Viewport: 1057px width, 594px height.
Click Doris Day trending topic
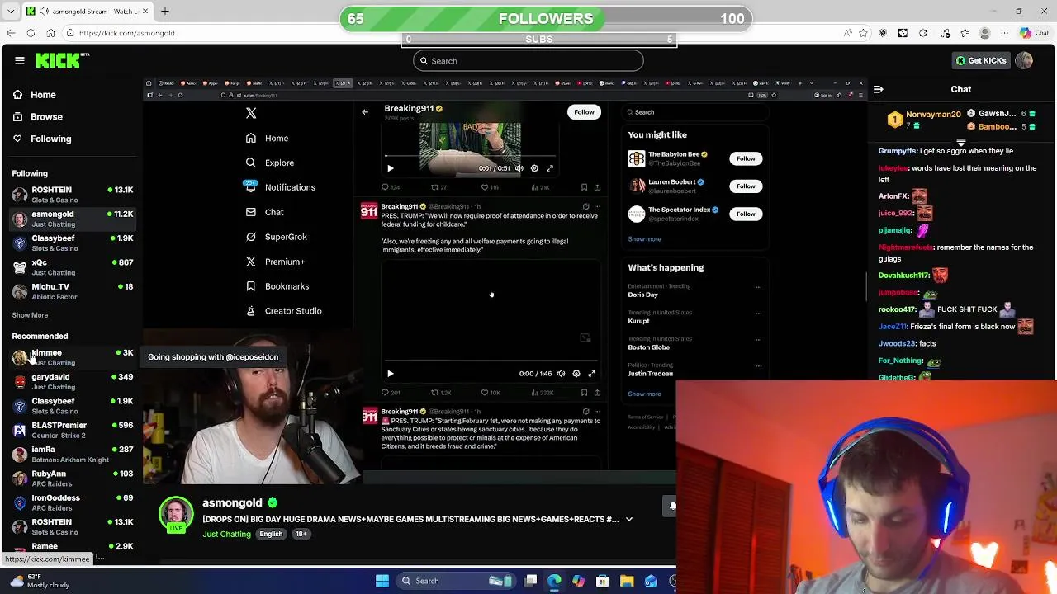pyautogui.click(x=642, y=295)
